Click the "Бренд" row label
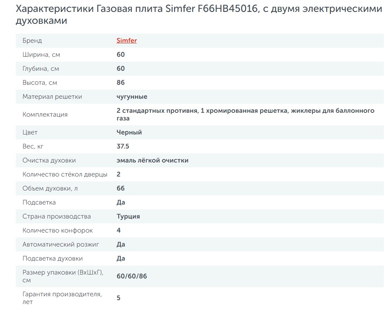387x318 pixels. point(32,41)
